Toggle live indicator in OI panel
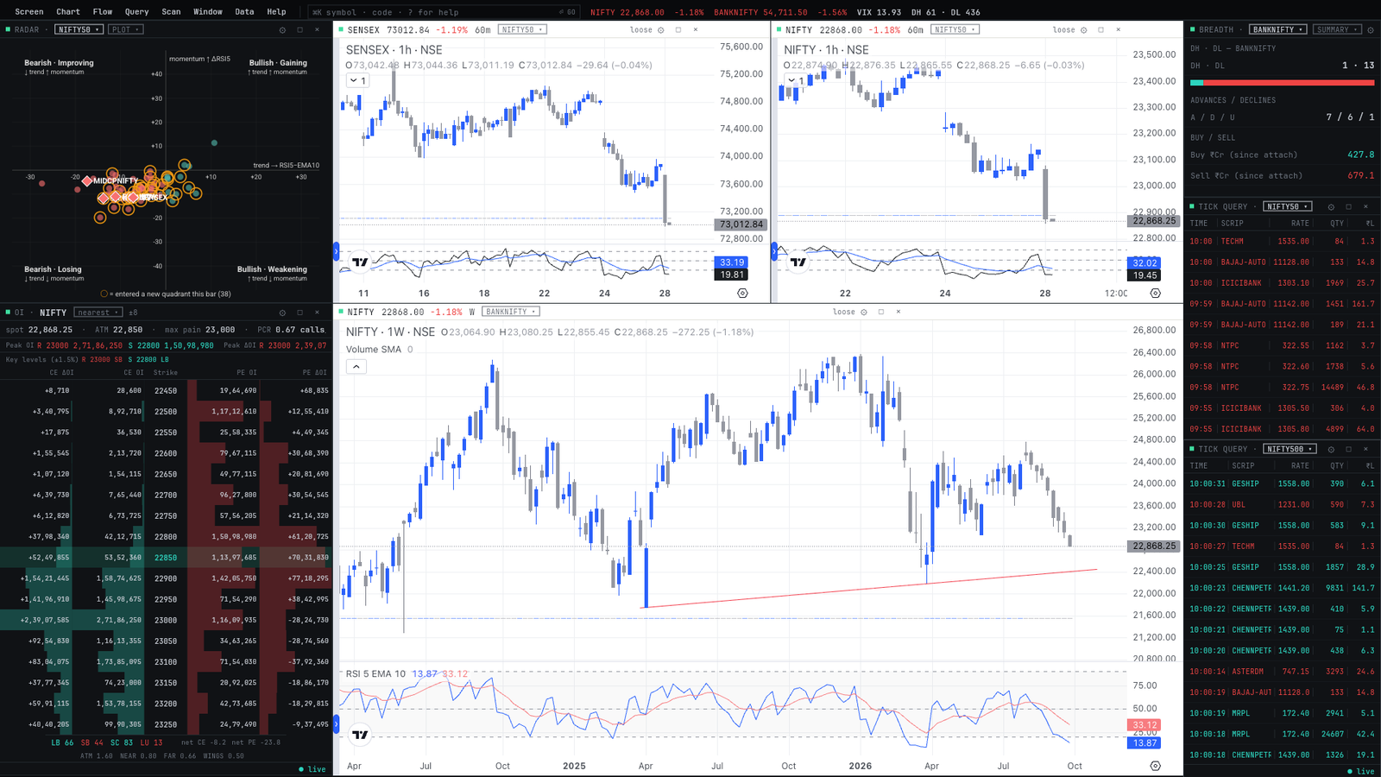1381x777 pixels. 312,769
